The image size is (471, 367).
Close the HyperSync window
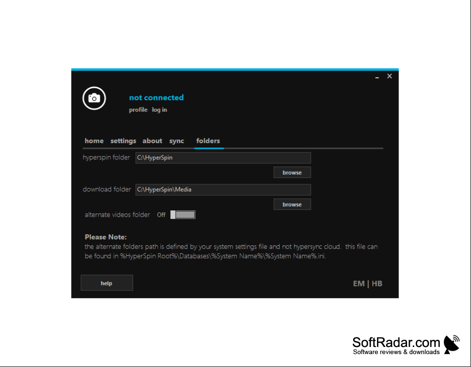pos(389,76)
